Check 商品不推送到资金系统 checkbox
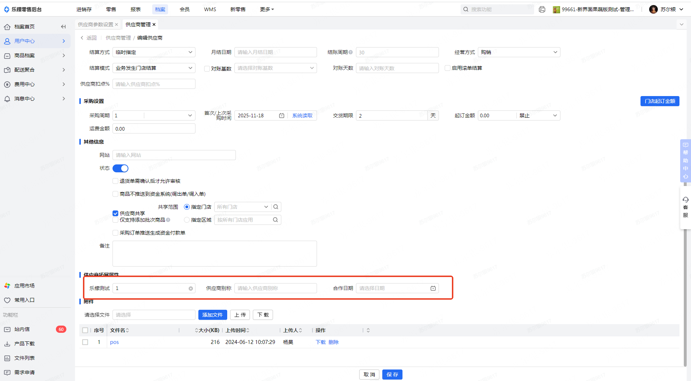This screenshot has width=691, height=381. [x=115, y=194]
